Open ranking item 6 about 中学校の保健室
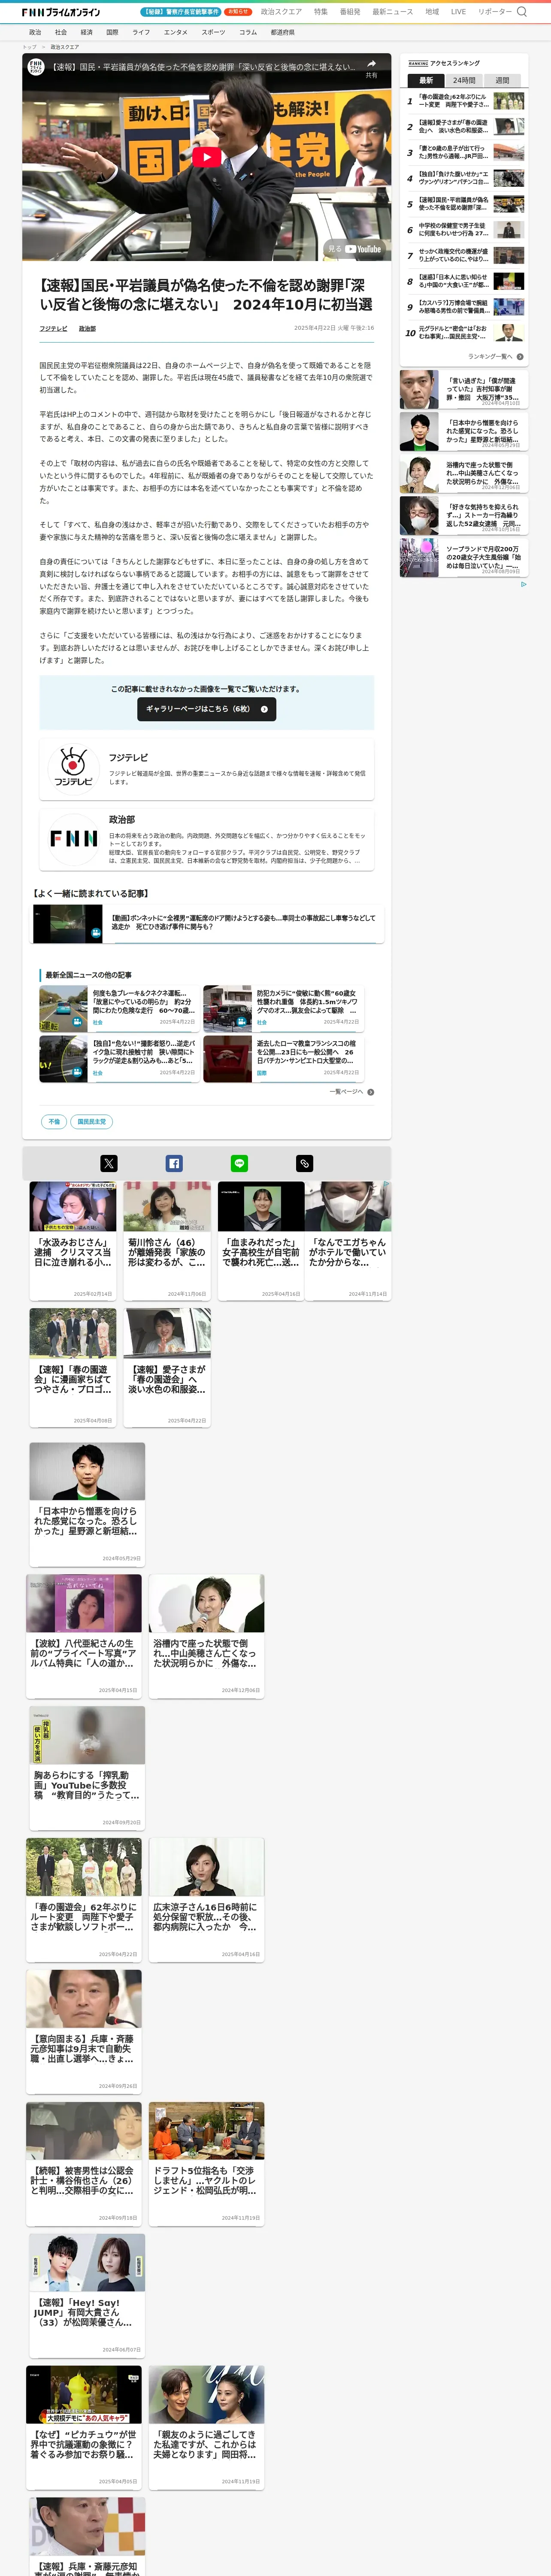551x2576 pixels. pos(464,230)
